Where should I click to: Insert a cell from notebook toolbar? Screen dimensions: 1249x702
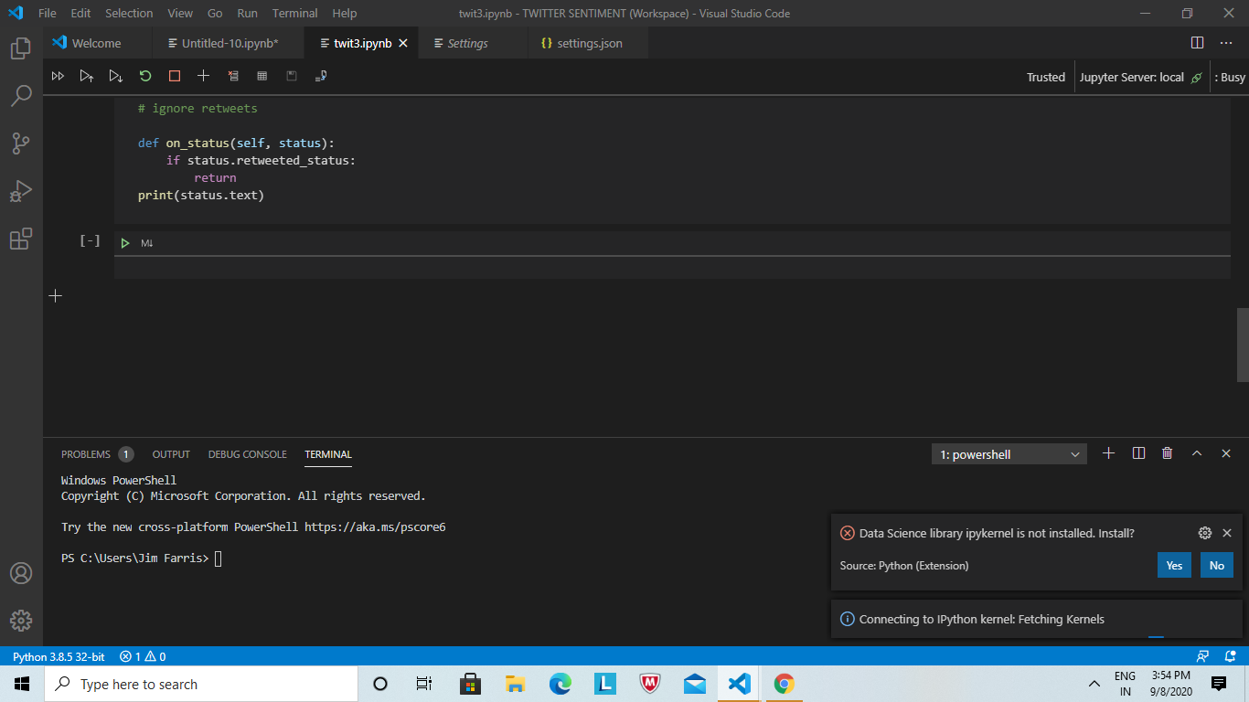204,77
